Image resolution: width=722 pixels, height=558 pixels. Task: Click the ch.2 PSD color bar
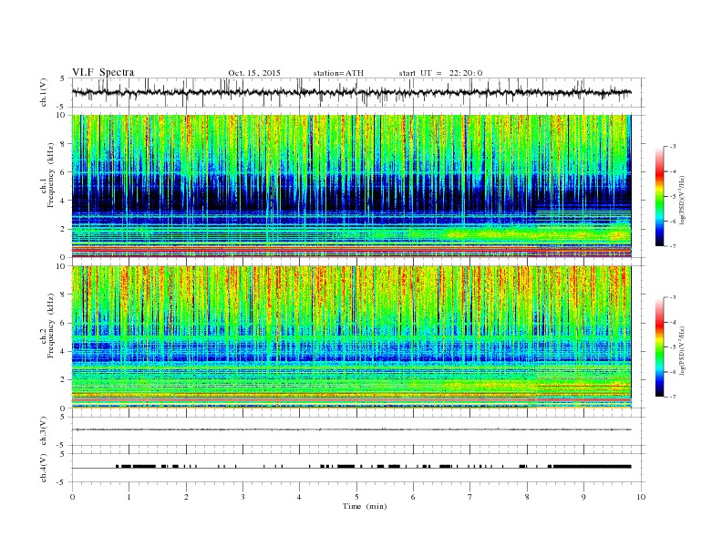coord(659,347)
